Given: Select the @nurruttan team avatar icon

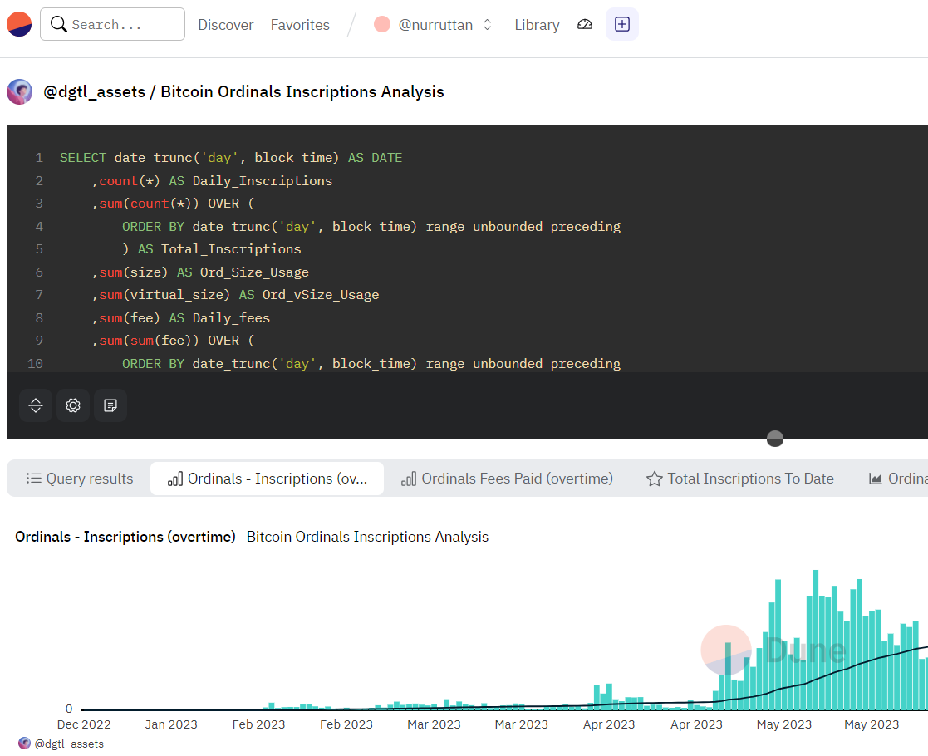Looking at the screenshot, I should click(381, 24).
